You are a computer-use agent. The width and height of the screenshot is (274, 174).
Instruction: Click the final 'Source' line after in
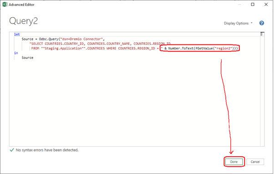click(x=27, y=58)
